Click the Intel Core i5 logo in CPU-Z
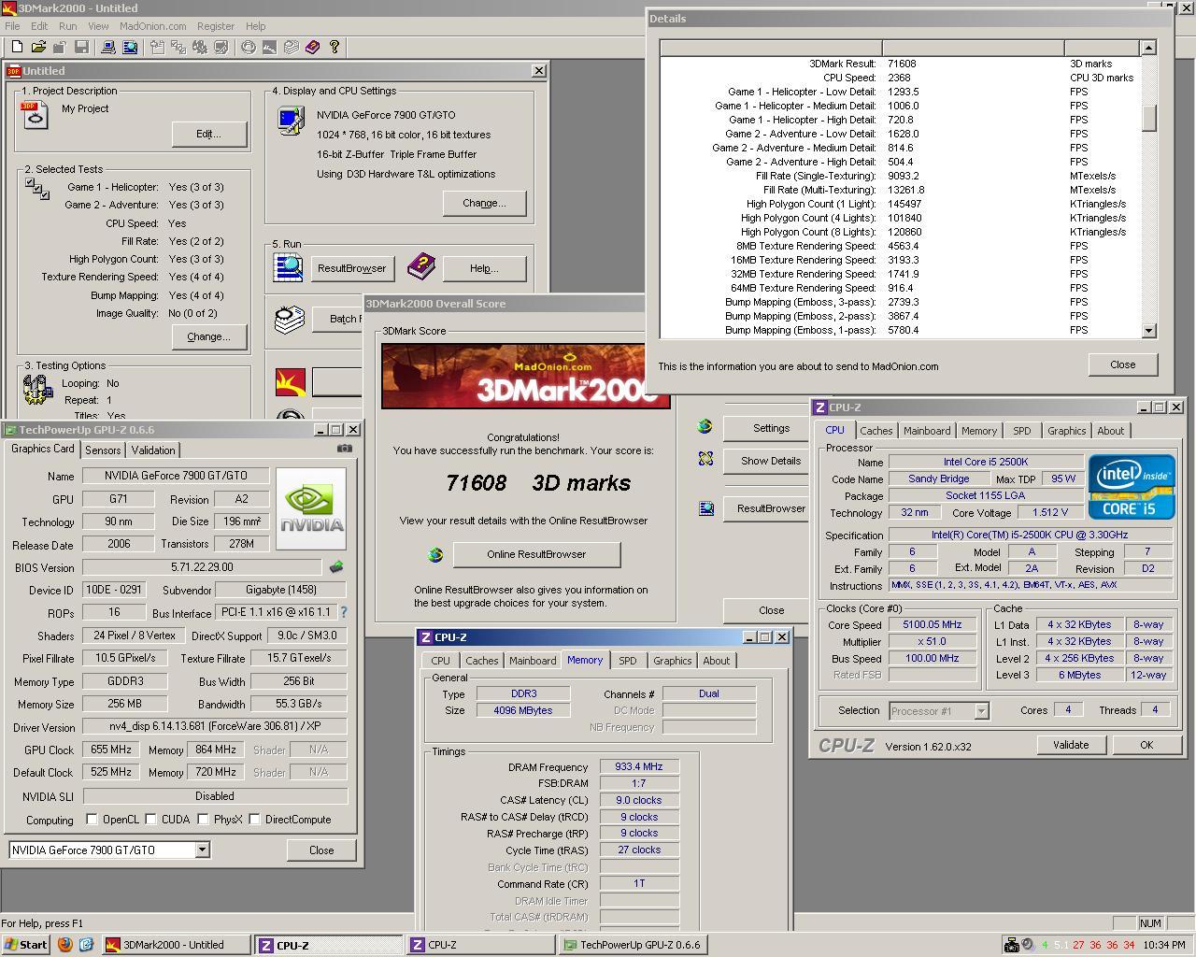 coord(1132,487)
